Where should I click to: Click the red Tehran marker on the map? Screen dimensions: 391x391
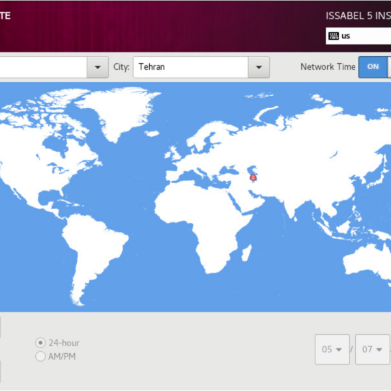tap(253, 177)
